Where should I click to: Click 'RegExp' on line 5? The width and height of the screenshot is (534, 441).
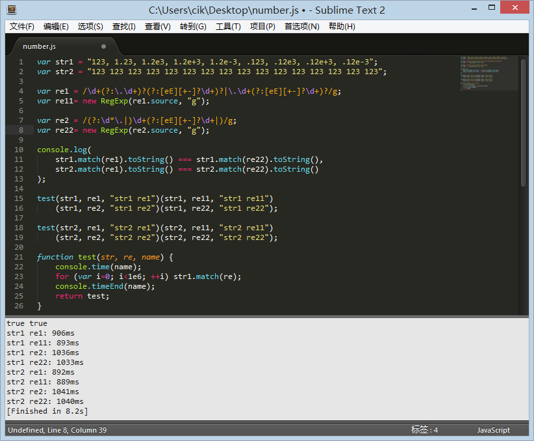114,101
